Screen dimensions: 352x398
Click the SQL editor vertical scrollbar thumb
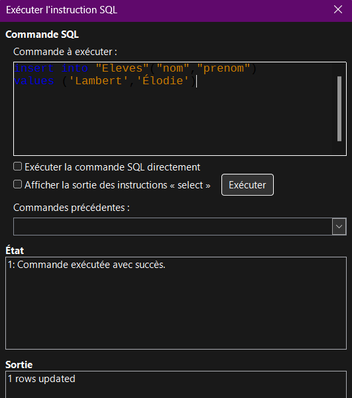(x=339, y=109)
